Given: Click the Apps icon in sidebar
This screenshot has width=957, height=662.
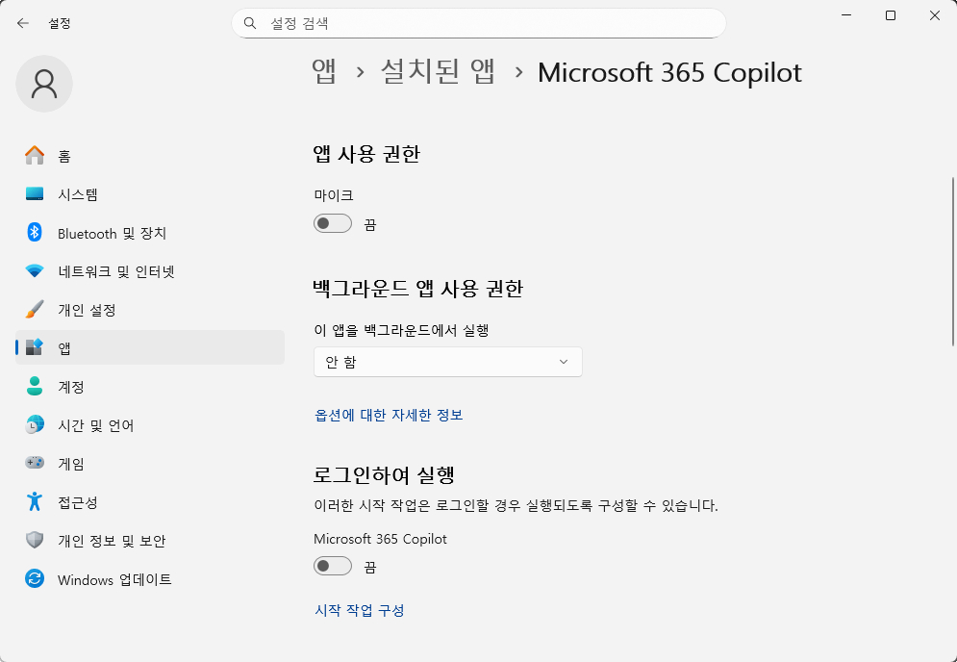Looking at the screenshot, I should (35, 347).
